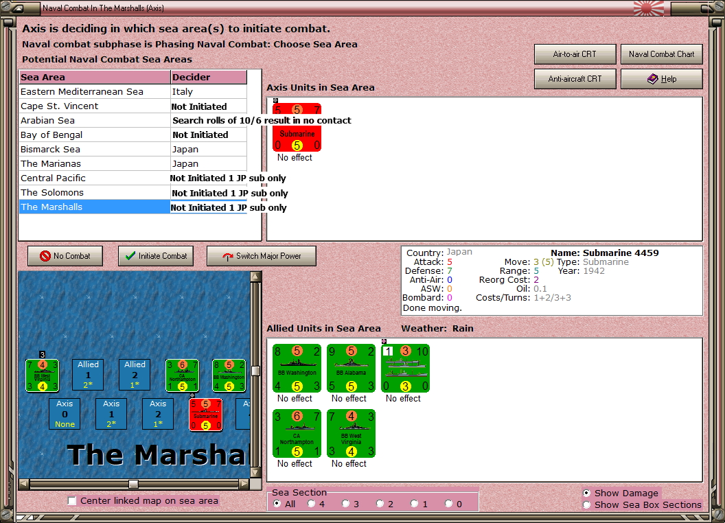Select The Marianas row
725x523 pixels.
pyautogui.click(x=133, y=163)
